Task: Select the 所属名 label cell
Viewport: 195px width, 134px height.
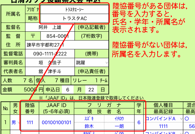Action: [x=13, y=14]
